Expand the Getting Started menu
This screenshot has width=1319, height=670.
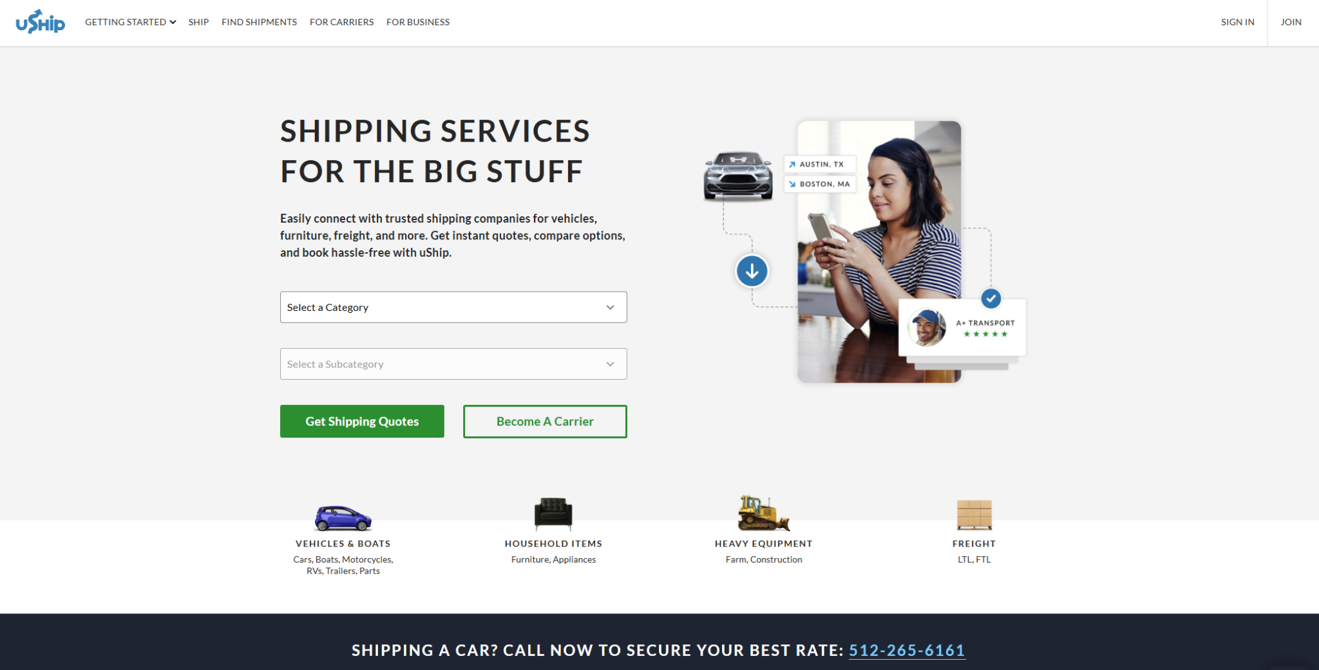click(x=130, y=22)
